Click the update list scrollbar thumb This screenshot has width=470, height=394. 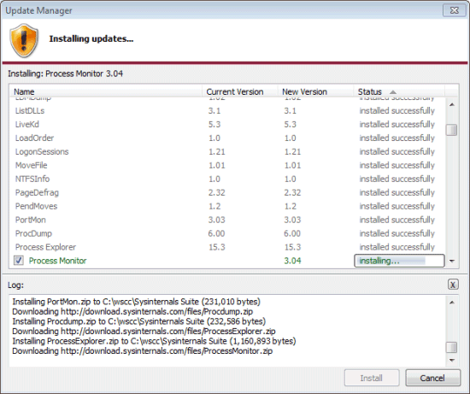(451, 130)
